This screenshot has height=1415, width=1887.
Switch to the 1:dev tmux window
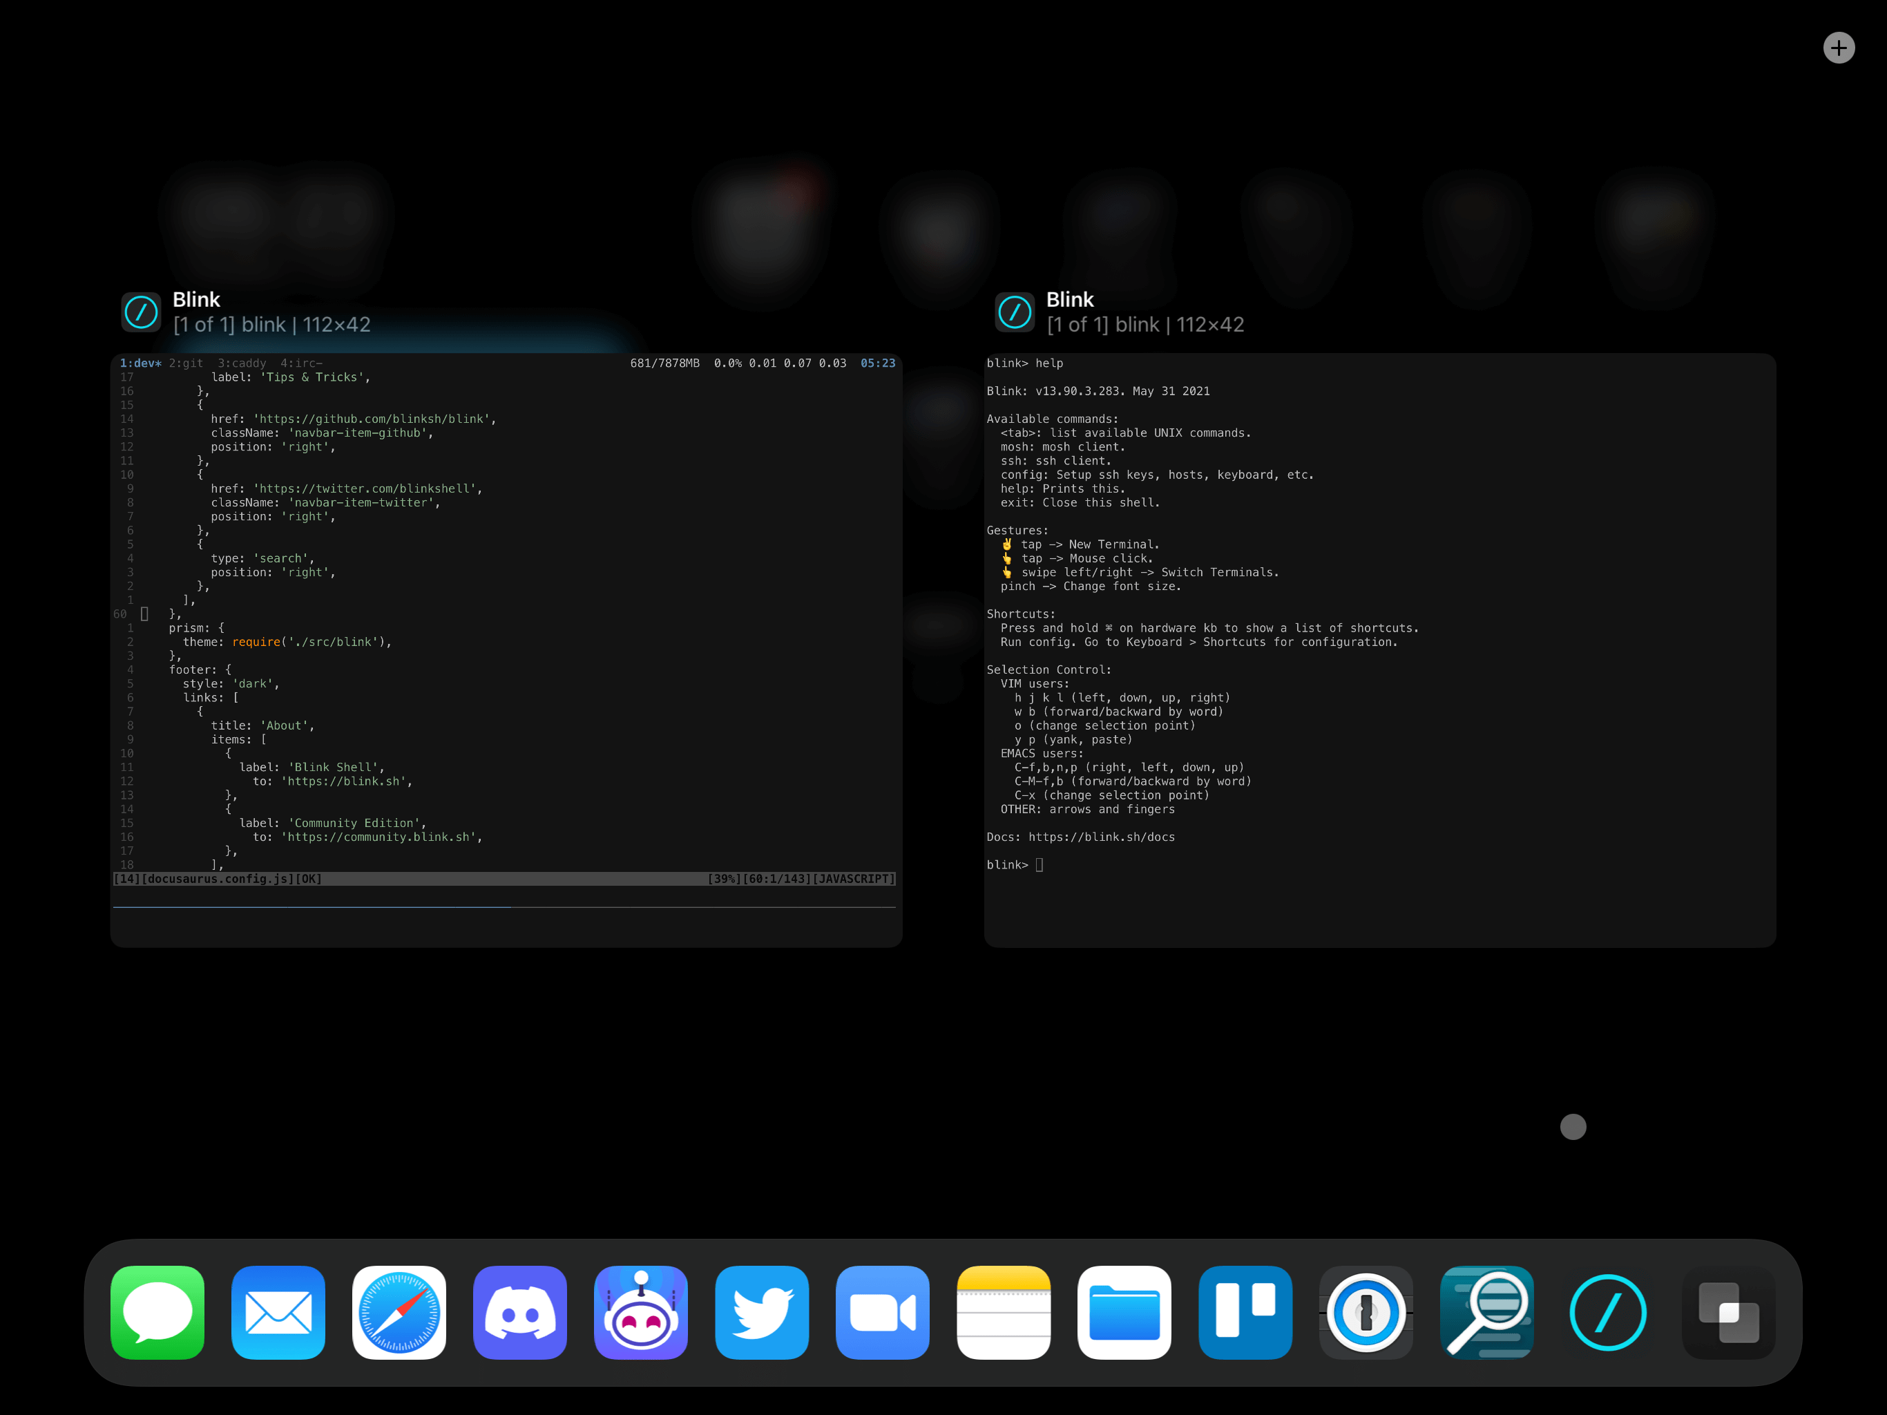pos(140,363)
